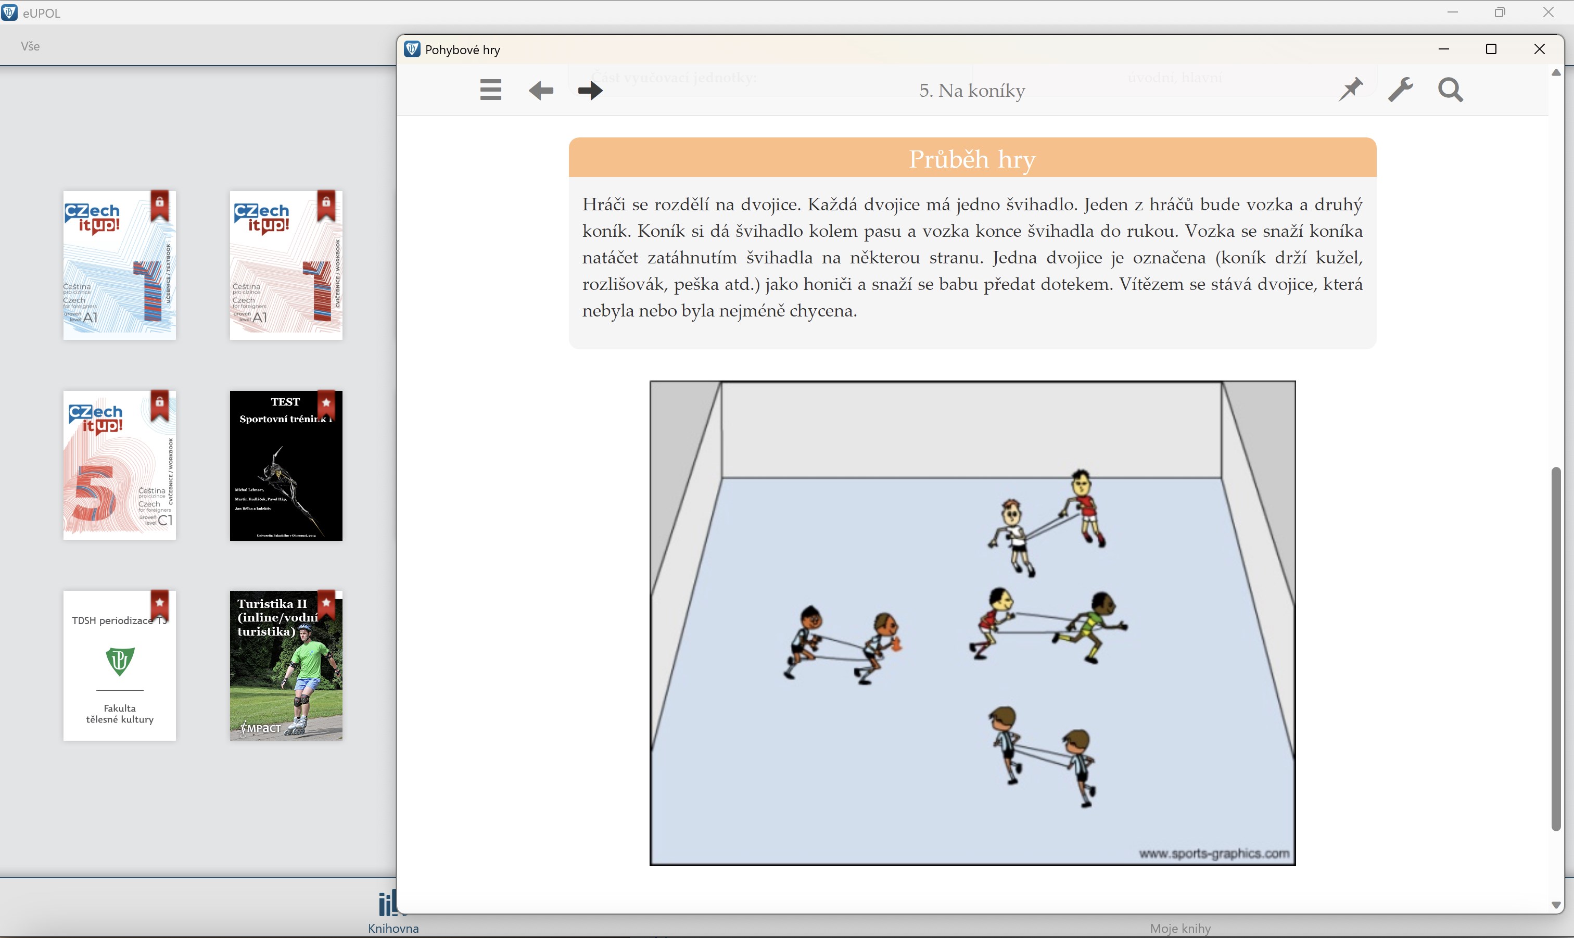
Task: Click the scroll up arrow in the reader
Action: tap(1556, 73)
